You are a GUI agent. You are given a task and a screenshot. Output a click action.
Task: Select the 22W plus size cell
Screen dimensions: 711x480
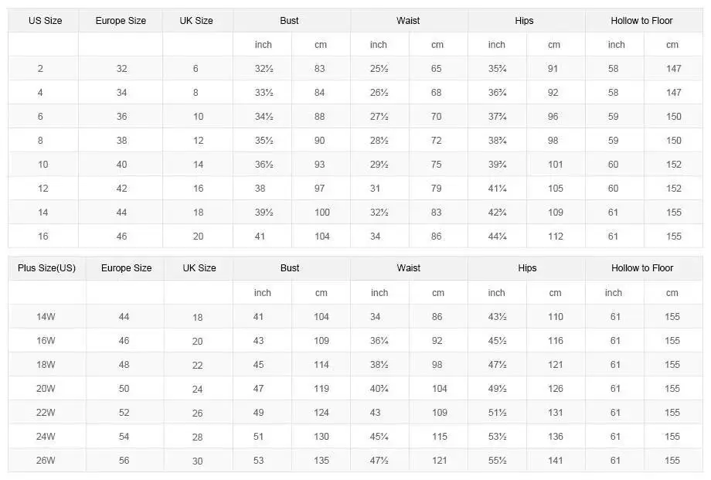pos(46,413)
